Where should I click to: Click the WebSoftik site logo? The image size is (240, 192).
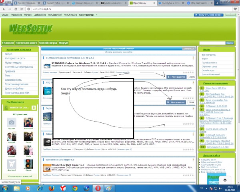pyautogui.click(x=31, y=29)
